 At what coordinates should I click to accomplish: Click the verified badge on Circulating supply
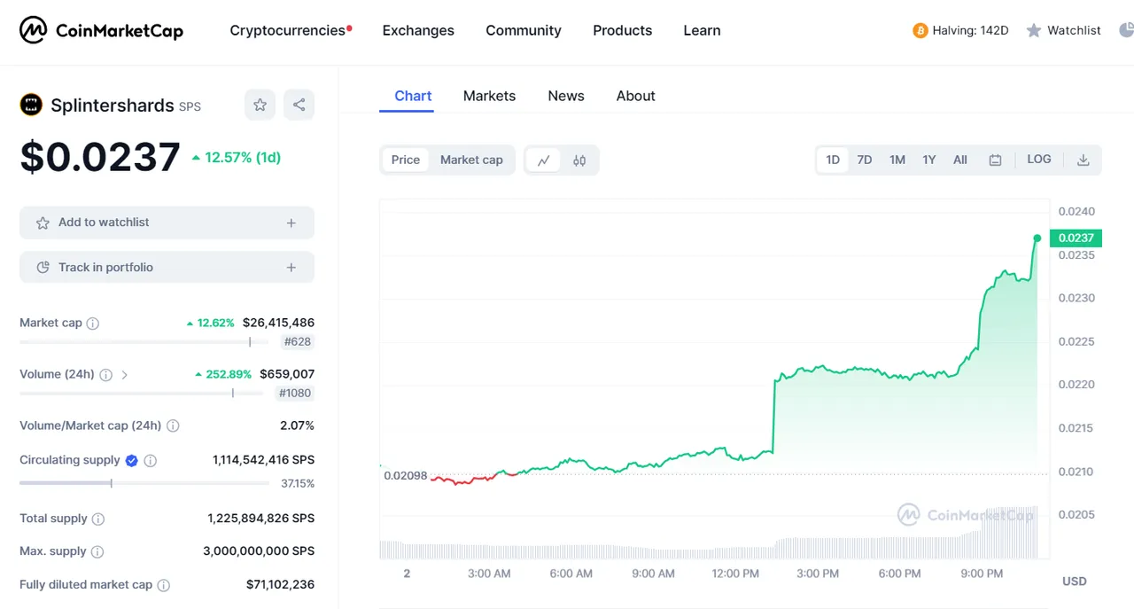point(131,460)
